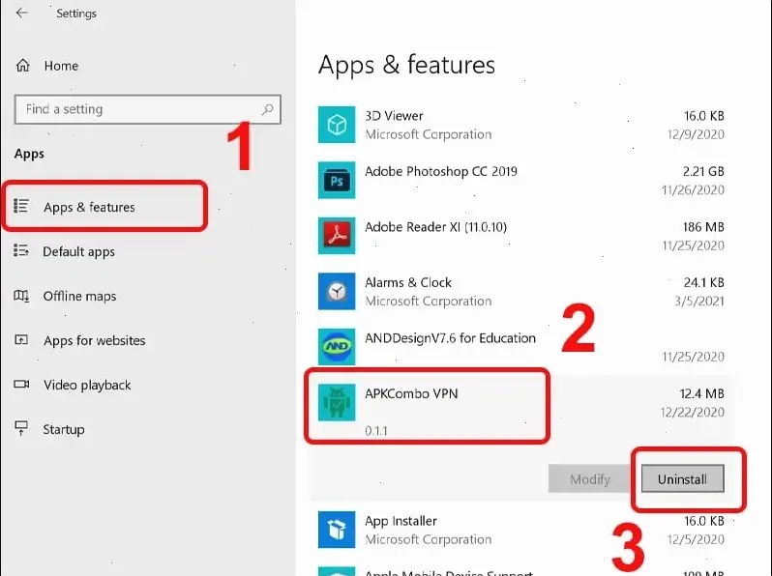Click the ANDDesign AND logo icon
Image resolution: width=772 pixels, height=576 pixels.
[x=337, y=347]
